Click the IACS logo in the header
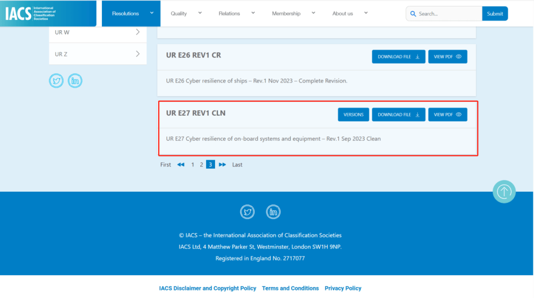This screenshot has width=534, height=298. pos(31,13)
